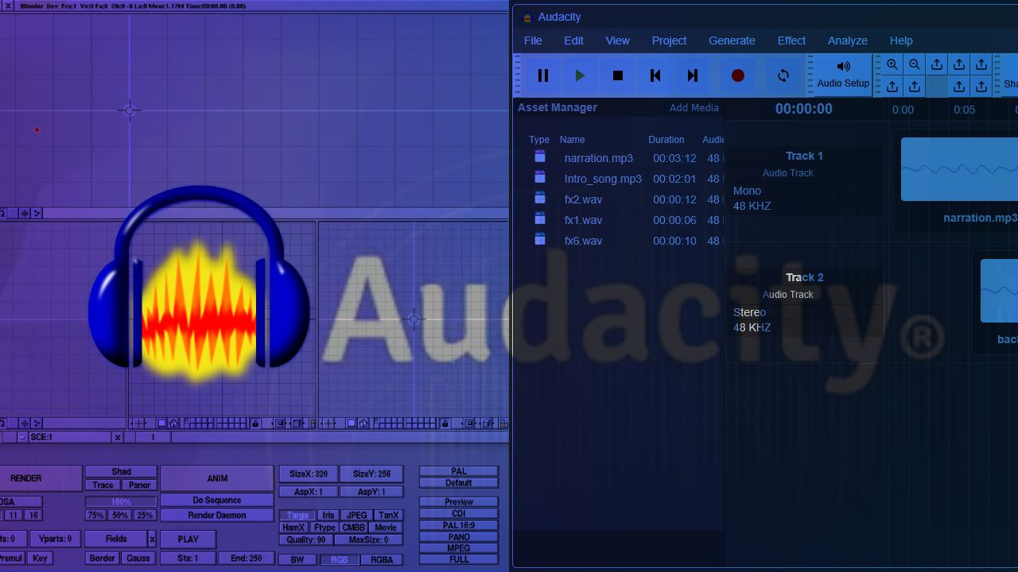Click the ANIM button in Blender
The height and width of the screenshot is (572, 1018).
217,478
